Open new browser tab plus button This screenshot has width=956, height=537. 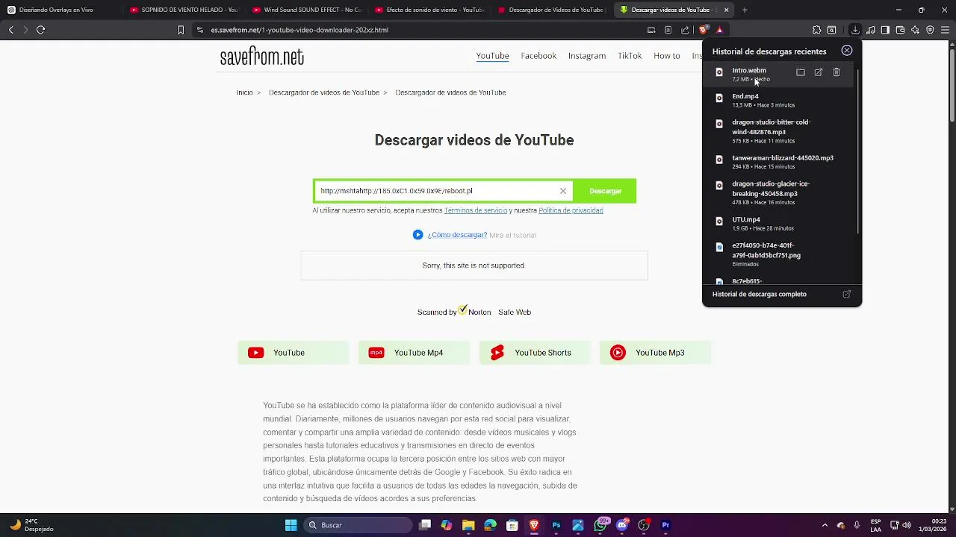745,10
